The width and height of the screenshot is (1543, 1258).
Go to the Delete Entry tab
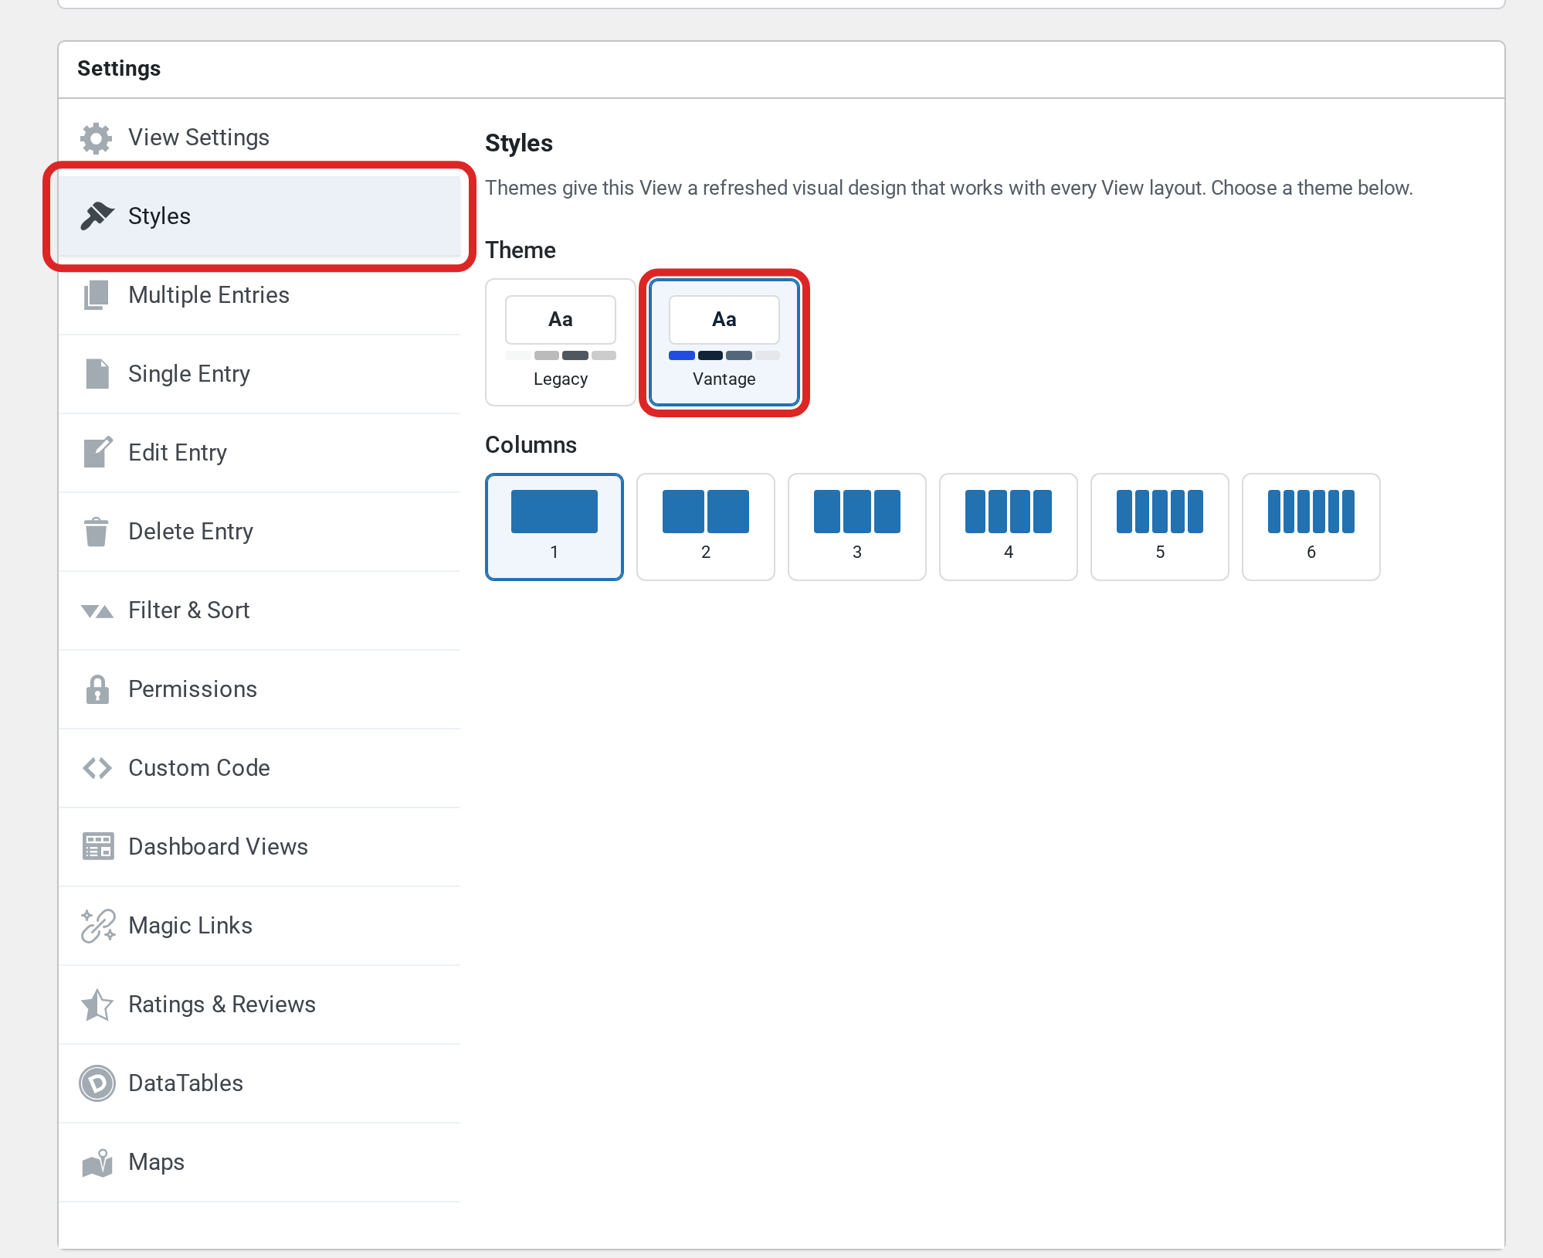click(259, 532)
